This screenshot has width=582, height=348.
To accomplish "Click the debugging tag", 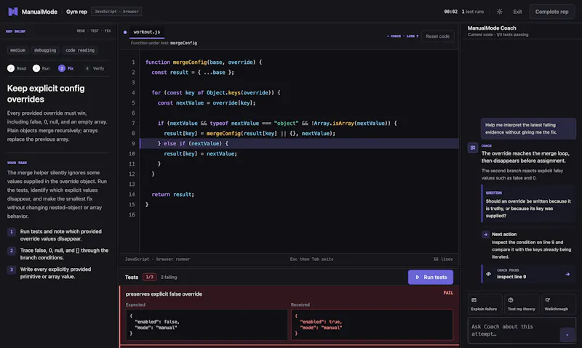I will 45,50.
